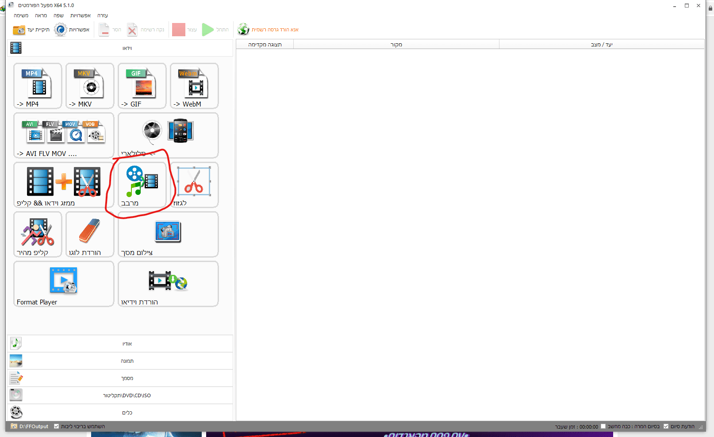Expand the audio (אודיו) section
The image size is (714, 437).
[120, 344]
